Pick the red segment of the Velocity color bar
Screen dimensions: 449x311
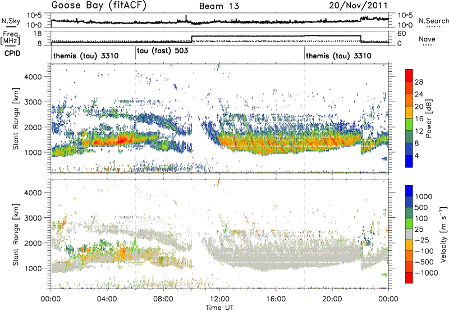pyautogui.click(x=409, y=277)
